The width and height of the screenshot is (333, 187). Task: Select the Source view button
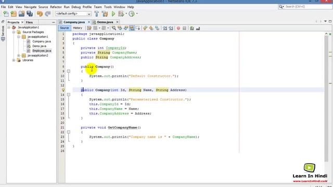(65, 28)
